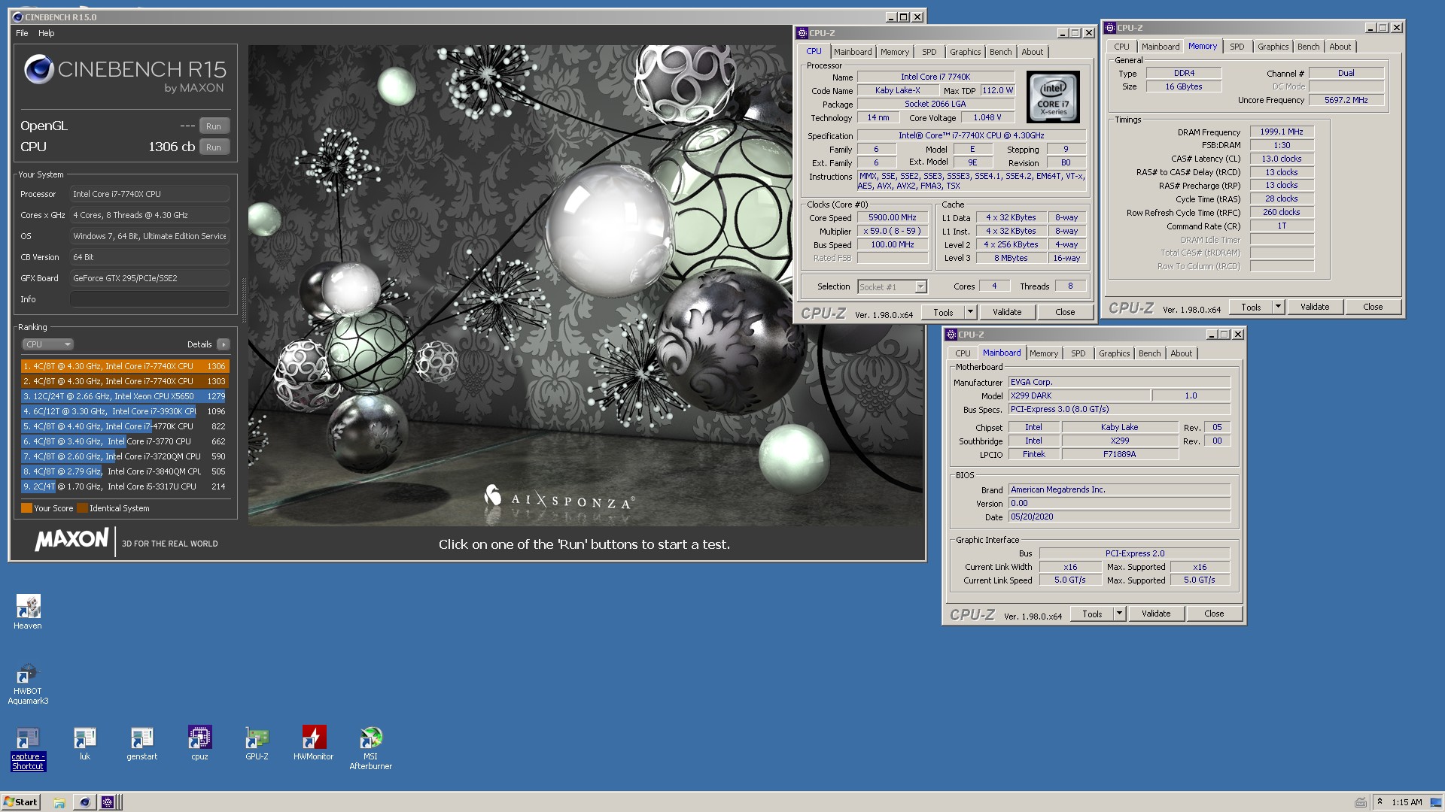Select ranking row Core i5-3317U
Image resolution: width=1445 pixels, height=812 pixels.
click(x=125, y=486)
